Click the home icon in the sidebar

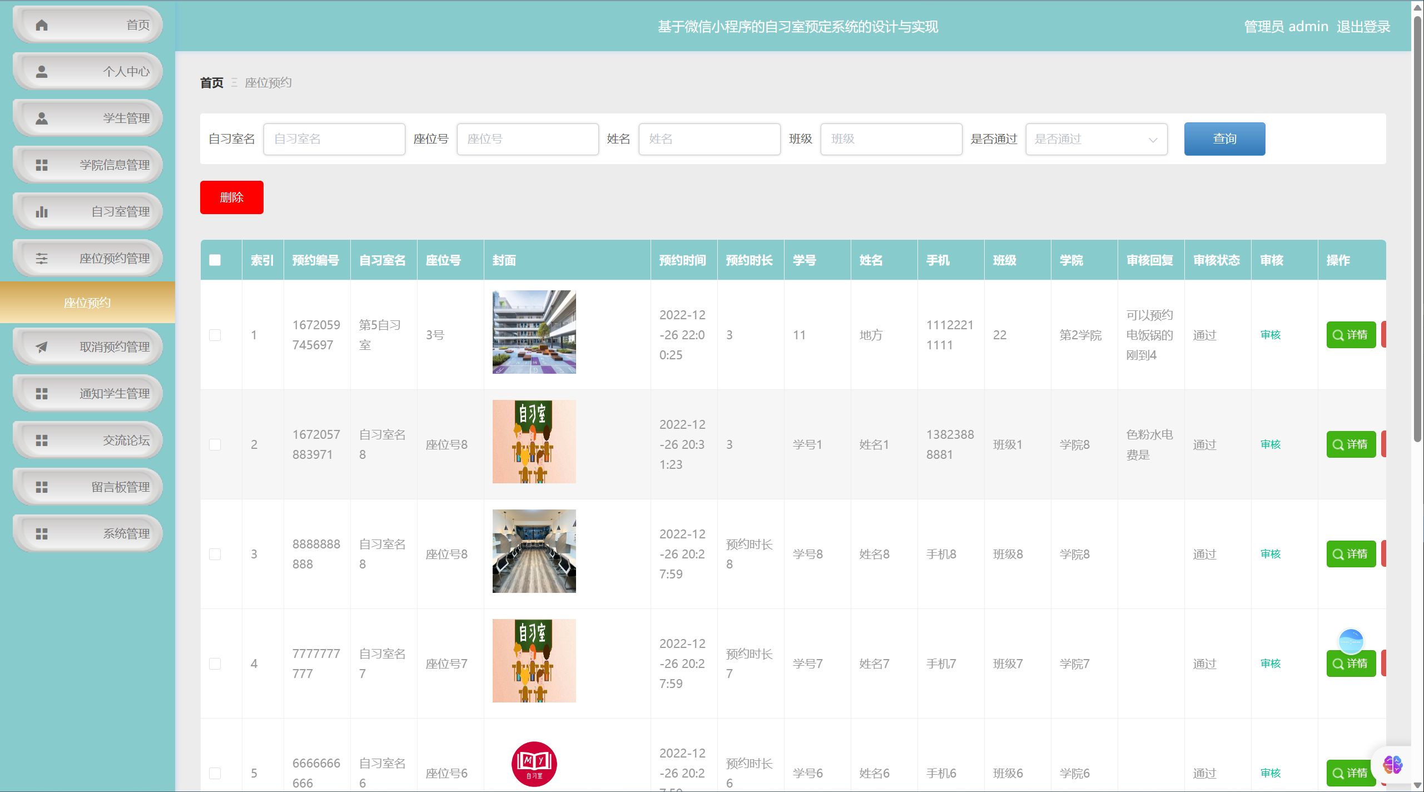pos(42,25)
